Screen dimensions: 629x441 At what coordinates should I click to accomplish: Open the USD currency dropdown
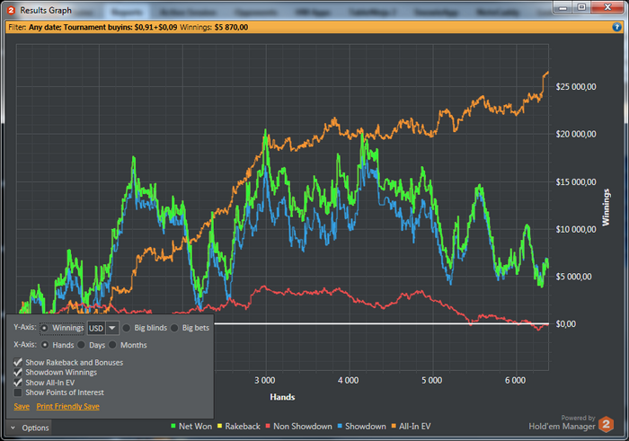point(112,328)
